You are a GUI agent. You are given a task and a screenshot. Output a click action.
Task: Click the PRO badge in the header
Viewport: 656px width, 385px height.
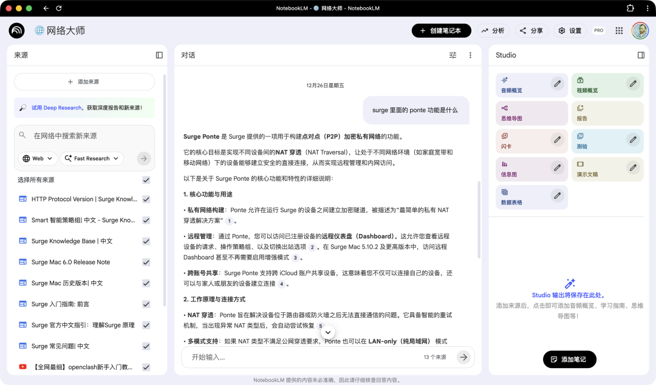[x=599, y=30]
